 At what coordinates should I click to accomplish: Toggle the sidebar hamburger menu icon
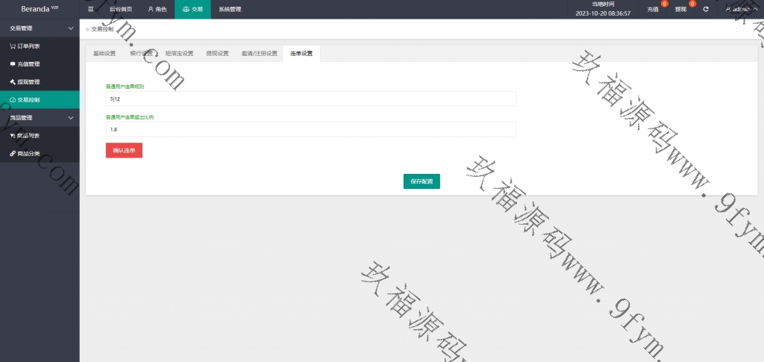coord(91,10)
